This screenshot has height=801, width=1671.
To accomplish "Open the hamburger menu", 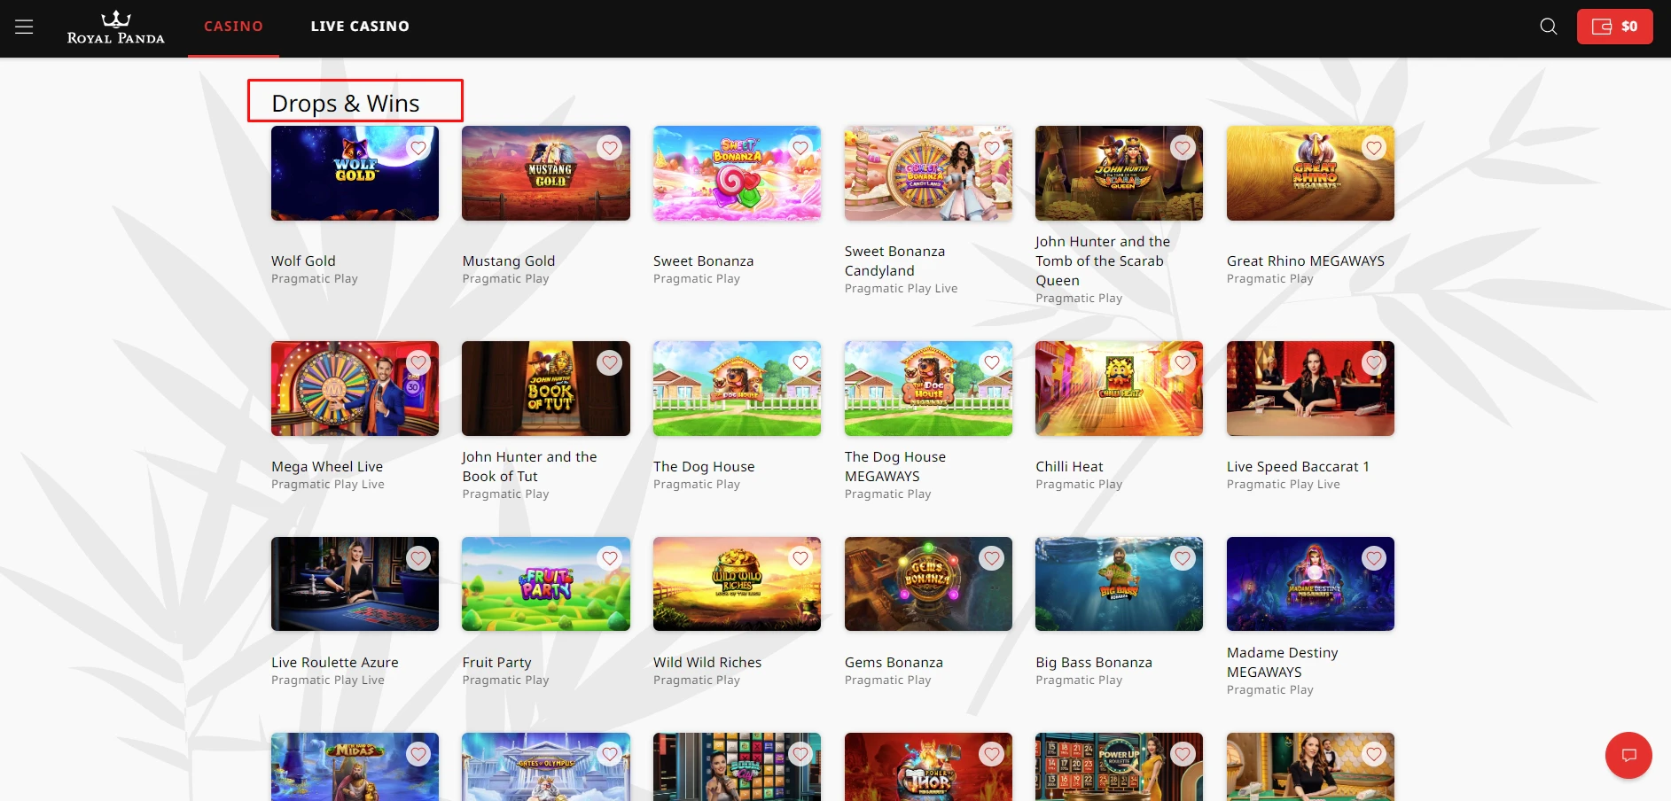I will pos(24,27).
